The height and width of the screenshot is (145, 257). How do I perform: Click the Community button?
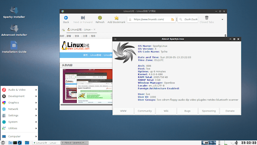point(145,111)
